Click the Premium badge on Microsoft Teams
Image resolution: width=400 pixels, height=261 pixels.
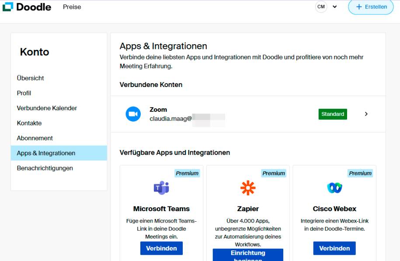pos(187,173)
